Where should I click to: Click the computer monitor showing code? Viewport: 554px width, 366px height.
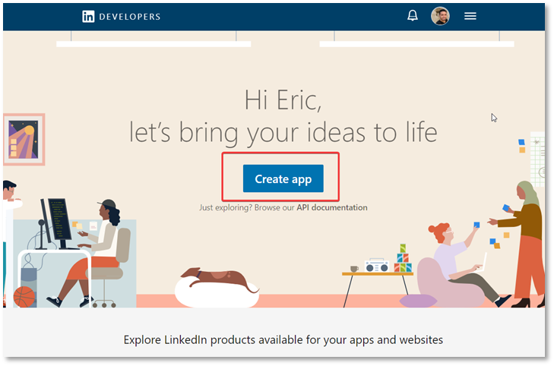(x=59, y=222)
